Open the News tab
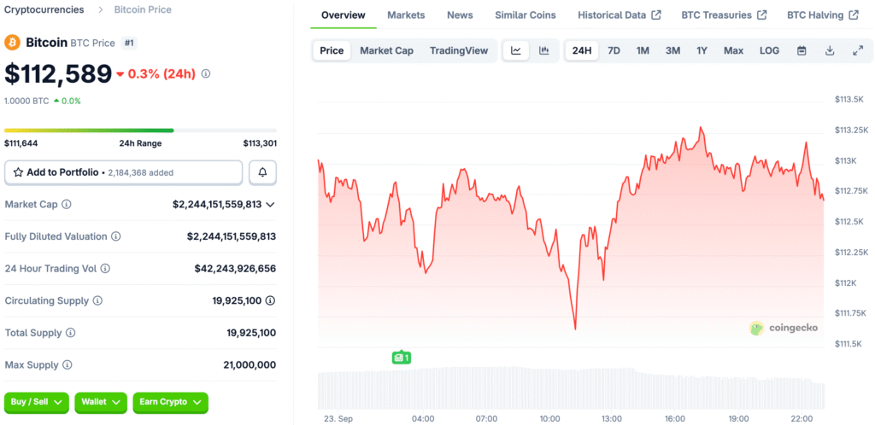 [x=460, y=15]
